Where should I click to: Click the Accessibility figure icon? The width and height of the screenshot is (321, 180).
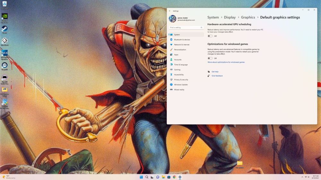coord(171,75)
